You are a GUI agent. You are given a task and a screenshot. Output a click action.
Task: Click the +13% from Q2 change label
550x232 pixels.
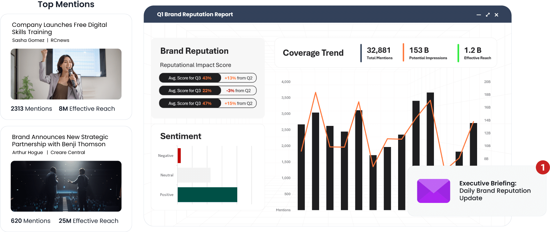239,78
